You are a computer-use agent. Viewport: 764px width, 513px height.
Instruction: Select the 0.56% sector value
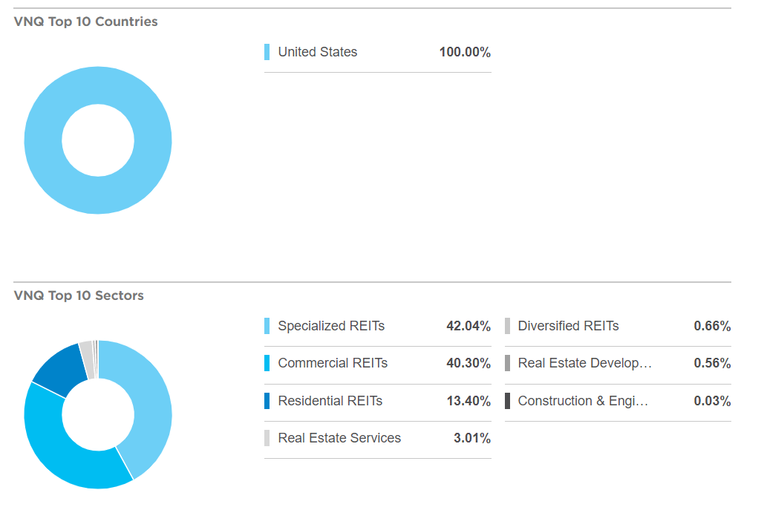[712, 363]
